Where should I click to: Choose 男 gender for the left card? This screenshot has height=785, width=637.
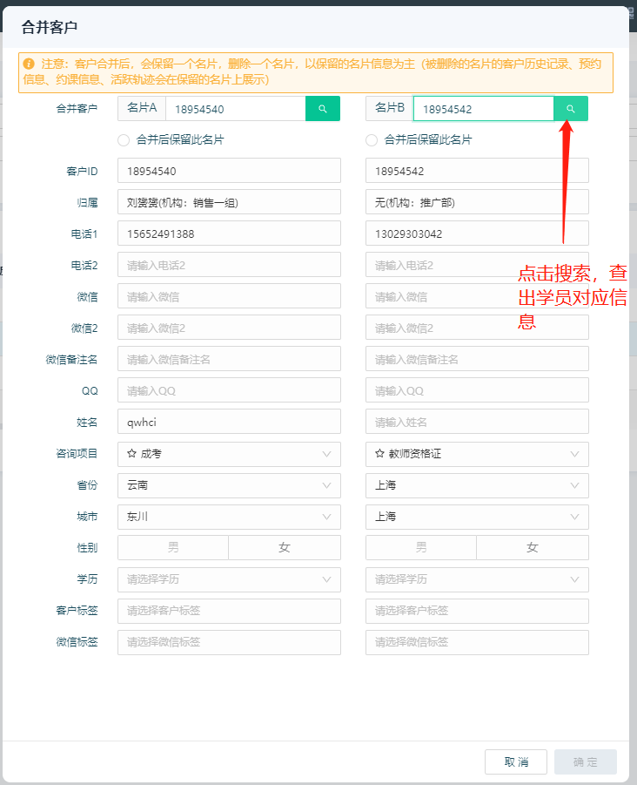point(173,548)
